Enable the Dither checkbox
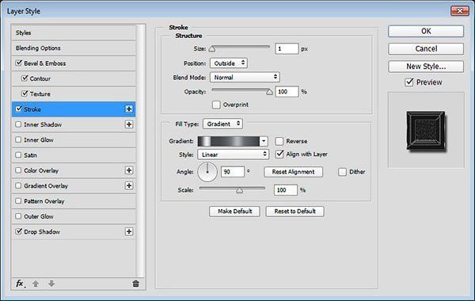This screenshot has height=301, width=475. tap(342, 172)
